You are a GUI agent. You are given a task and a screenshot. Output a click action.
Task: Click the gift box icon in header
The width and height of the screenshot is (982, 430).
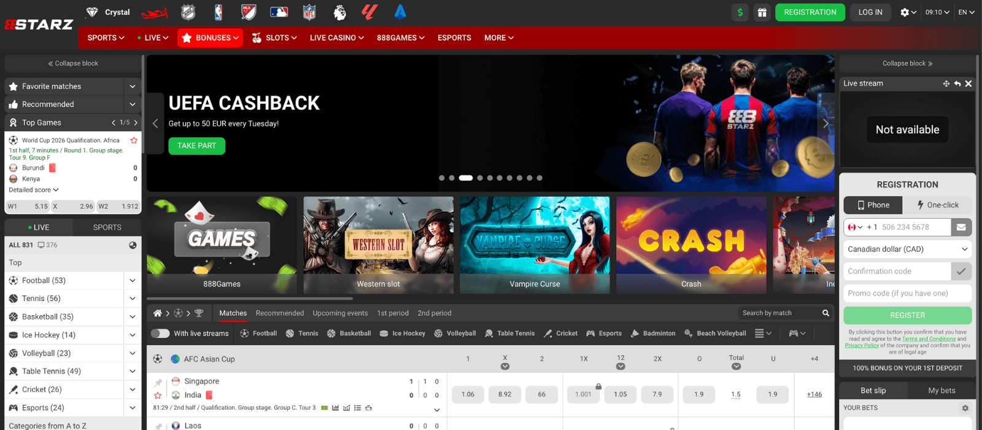coord(762,12)
